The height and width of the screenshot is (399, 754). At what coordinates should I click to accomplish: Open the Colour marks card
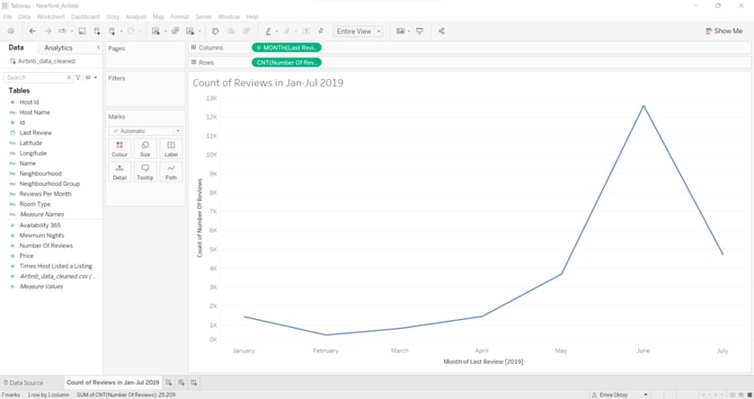pyautogui.click(x=120, y=148)
